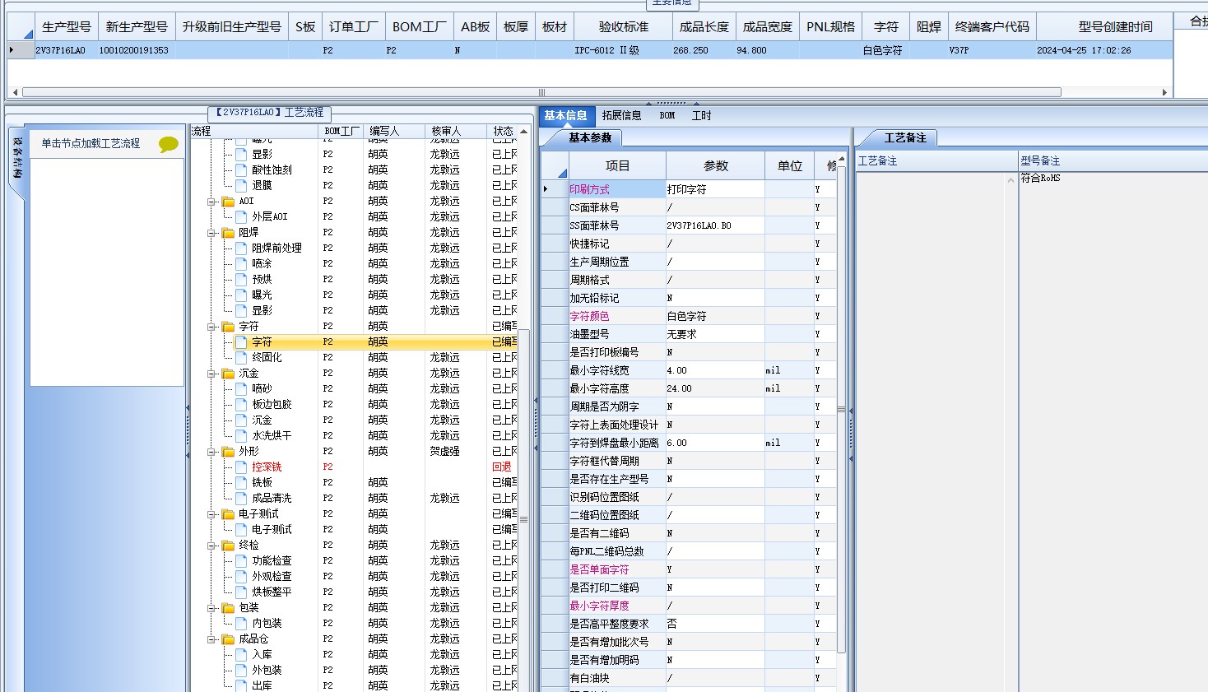Screen dimensions: 1208x692
Task: Click the 项目 column header
Action: pos(617,166)
